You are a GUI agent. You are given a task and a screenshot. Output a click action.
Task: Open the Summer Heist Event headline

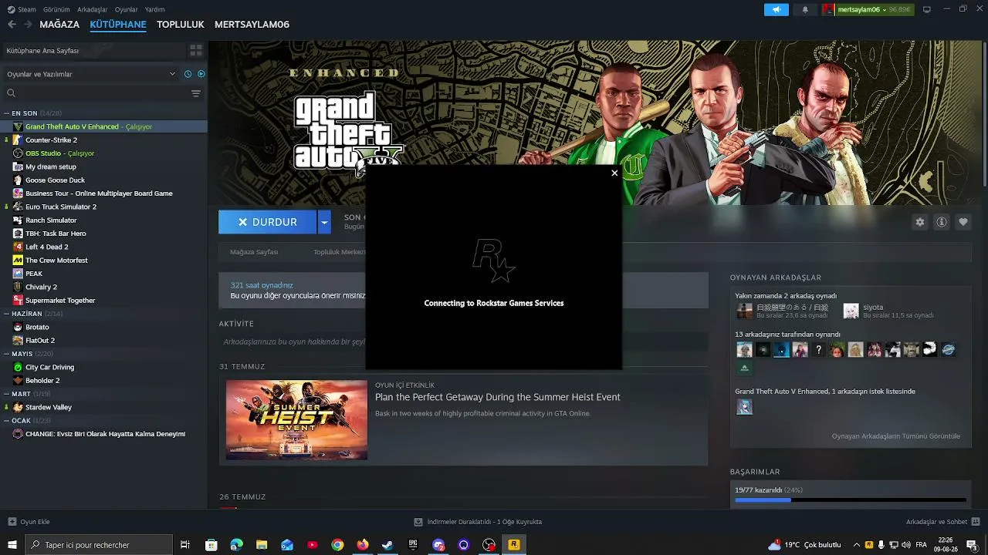(498, 397)
